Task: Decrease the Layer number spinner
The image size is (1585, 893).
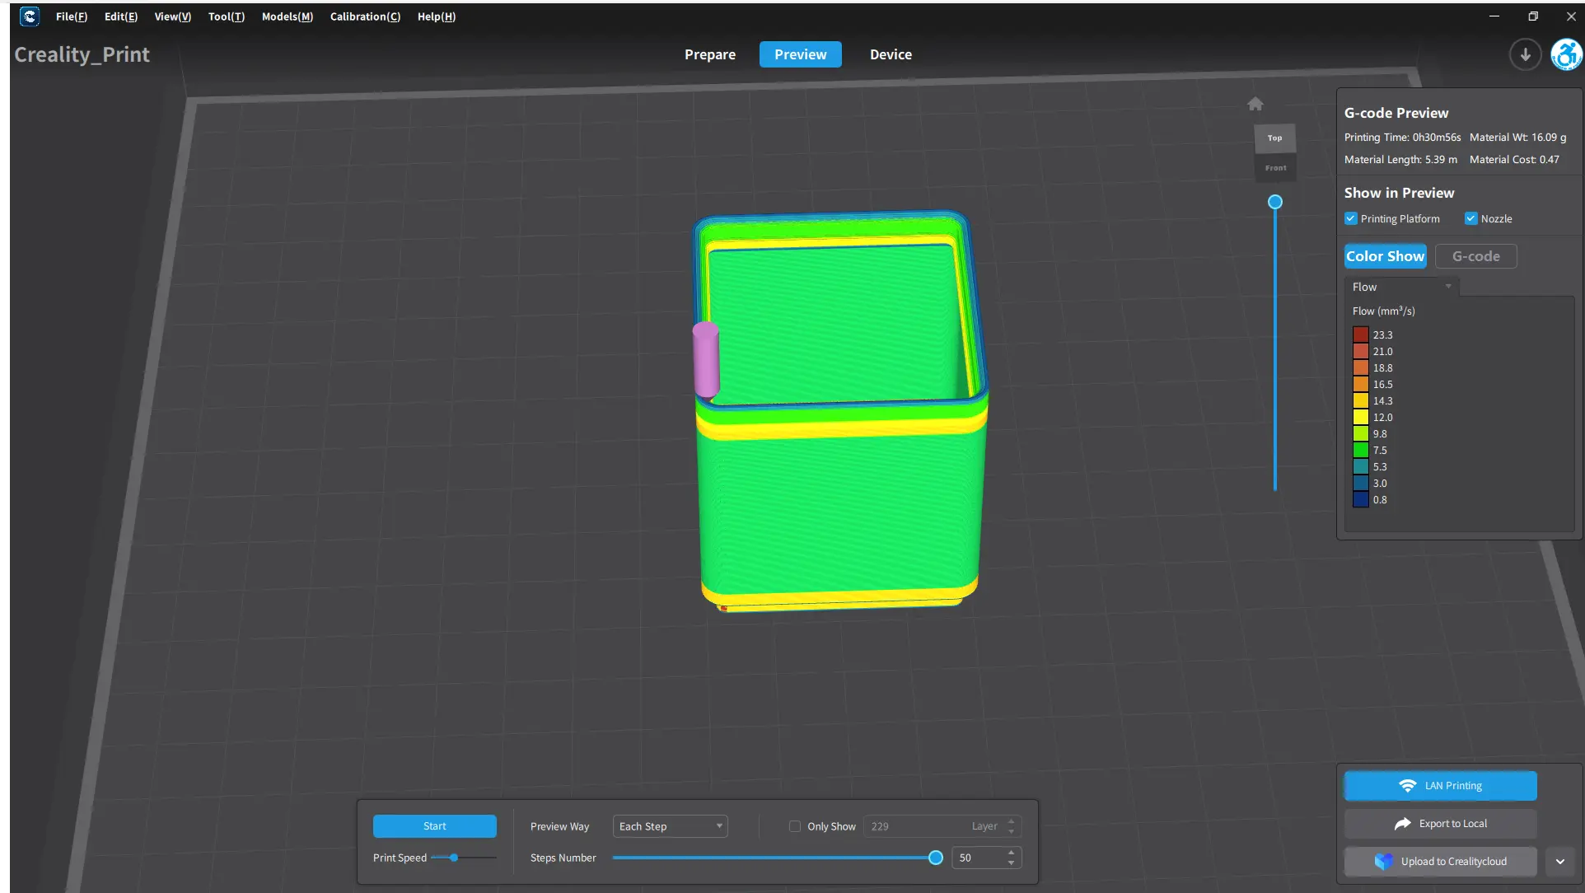Action: [1011, 831]
